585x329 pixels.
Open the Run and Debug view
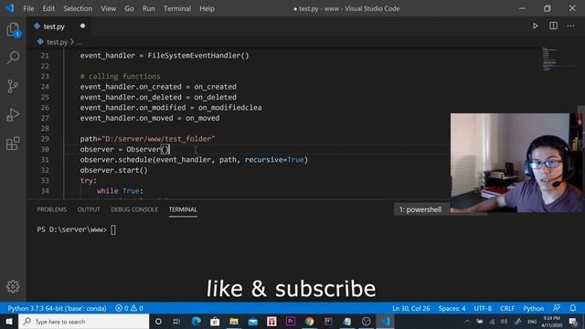tap(13, 115)
